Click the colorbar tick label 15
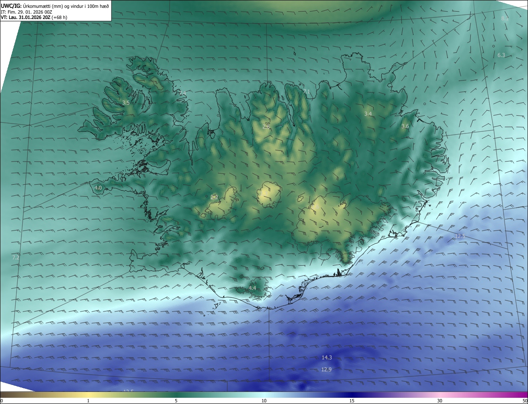 (x=352, y=401)
